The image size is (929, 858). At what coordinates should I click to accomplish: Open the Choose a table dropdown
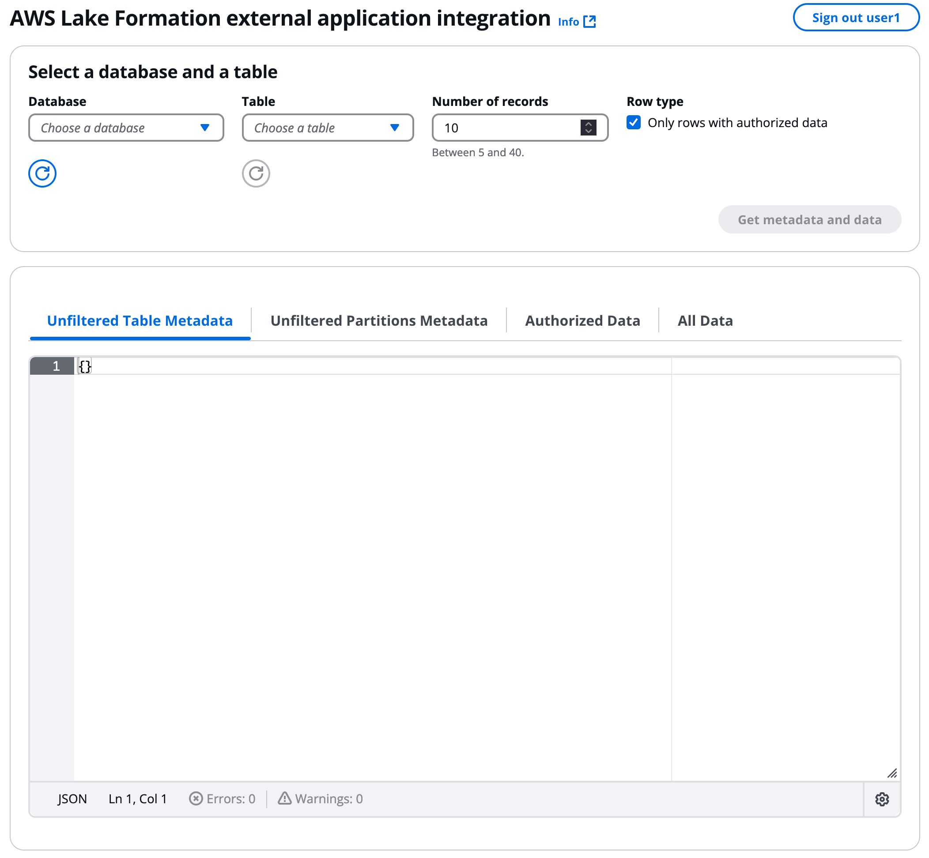[328, 128]
